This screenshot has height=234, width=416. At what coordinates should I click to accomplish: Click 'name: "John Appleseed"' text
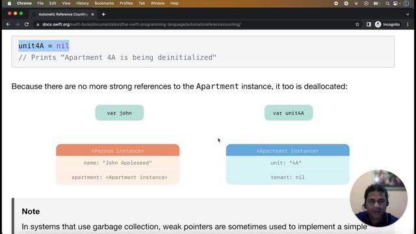click(118, 163)
